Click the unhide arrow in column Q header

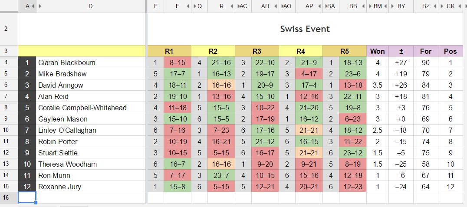(x=194, y=7)
